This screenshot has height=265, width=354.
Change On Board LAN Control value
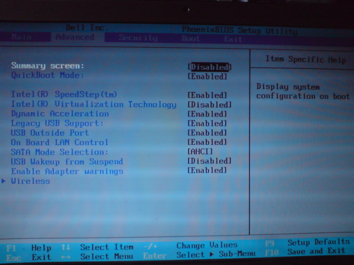click(x=207, y=142)
